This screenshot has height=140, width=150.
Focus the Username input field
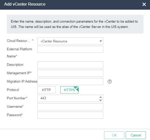click(70, 107)
